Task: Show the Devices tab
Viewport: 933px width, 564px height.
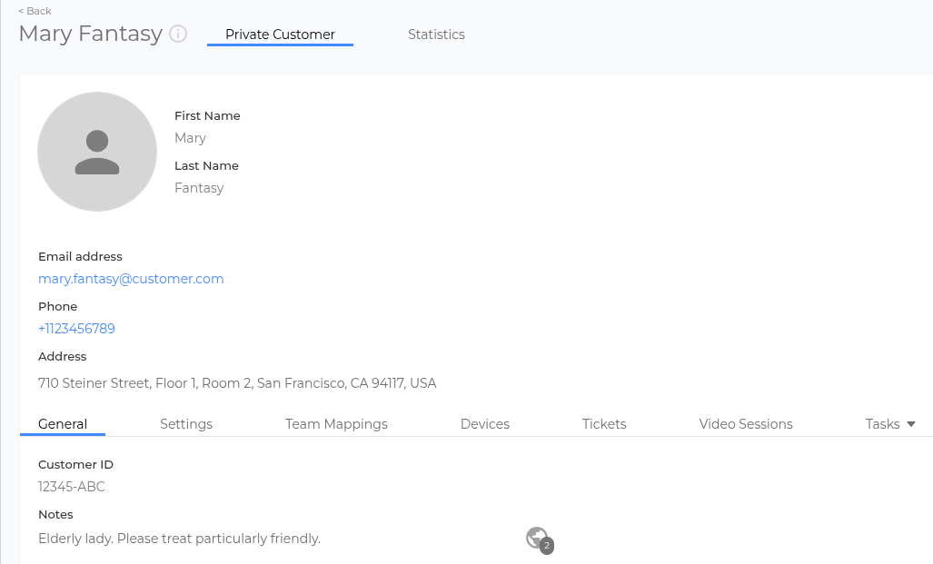Action: (485, 424)
